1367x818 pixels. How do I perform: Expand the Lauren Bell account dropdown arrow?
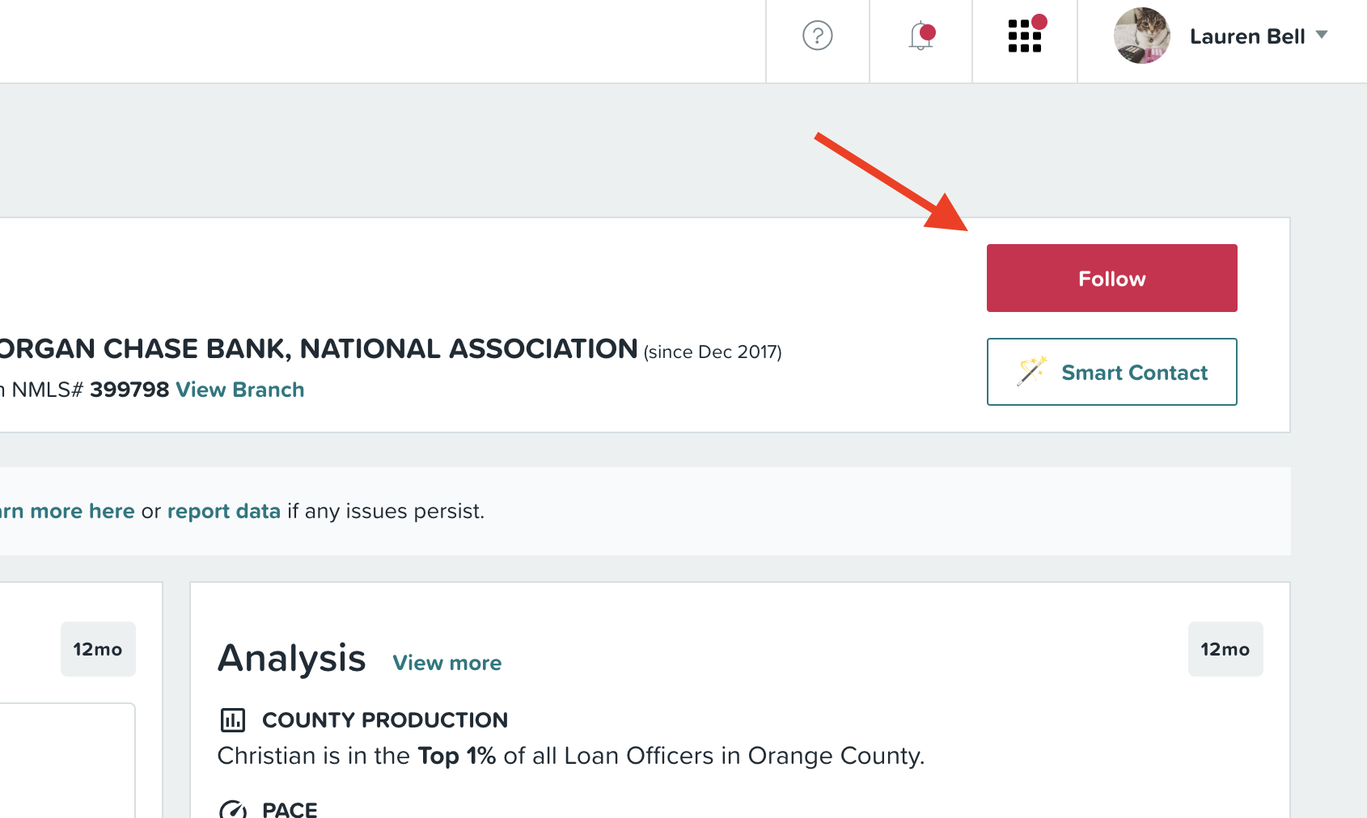[x=1322, y=35]
